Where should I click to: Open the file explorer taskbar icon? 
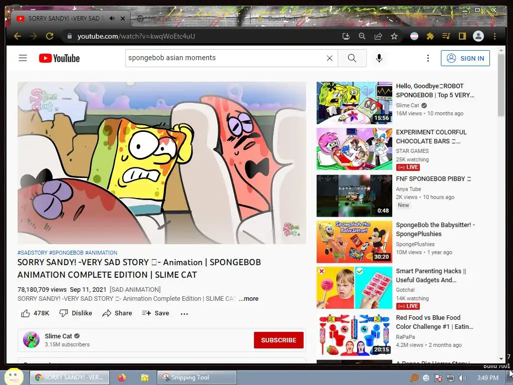145,378
